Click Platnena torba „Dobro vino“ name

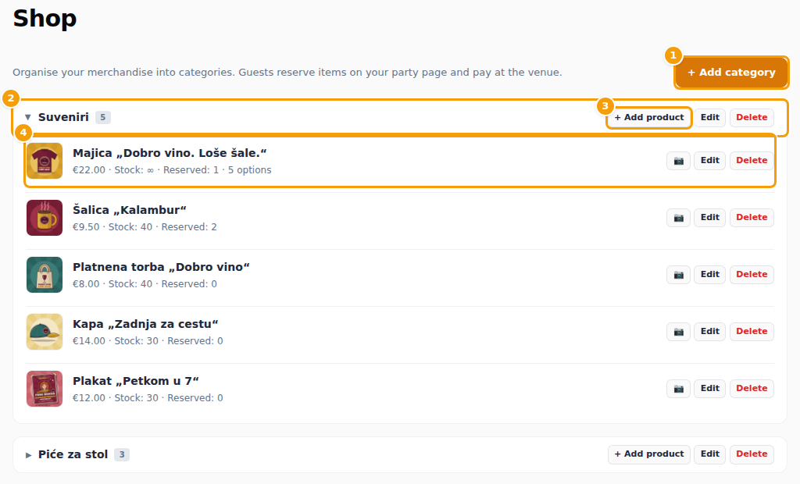tap(161, 267)
